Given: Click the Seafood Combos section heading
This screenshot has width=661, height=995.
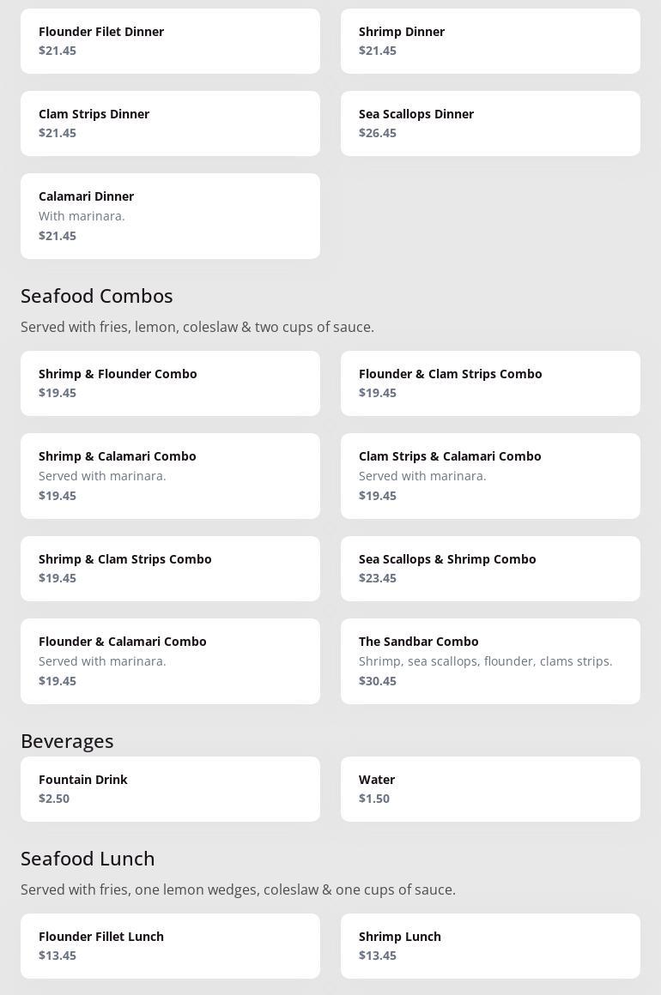Looking at the screenshot, I should [97, 296].
